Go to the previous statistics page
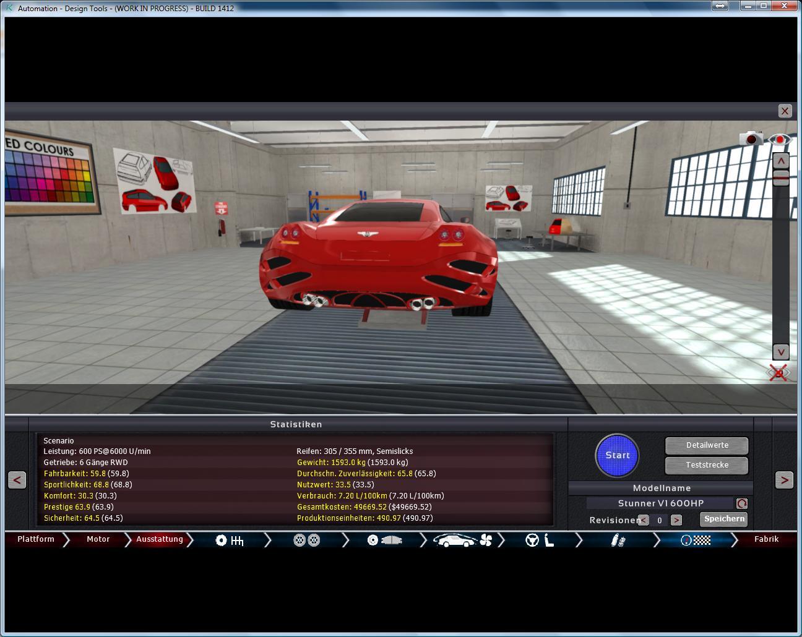The width and height of the screenshot is (802, 637). 17,480
